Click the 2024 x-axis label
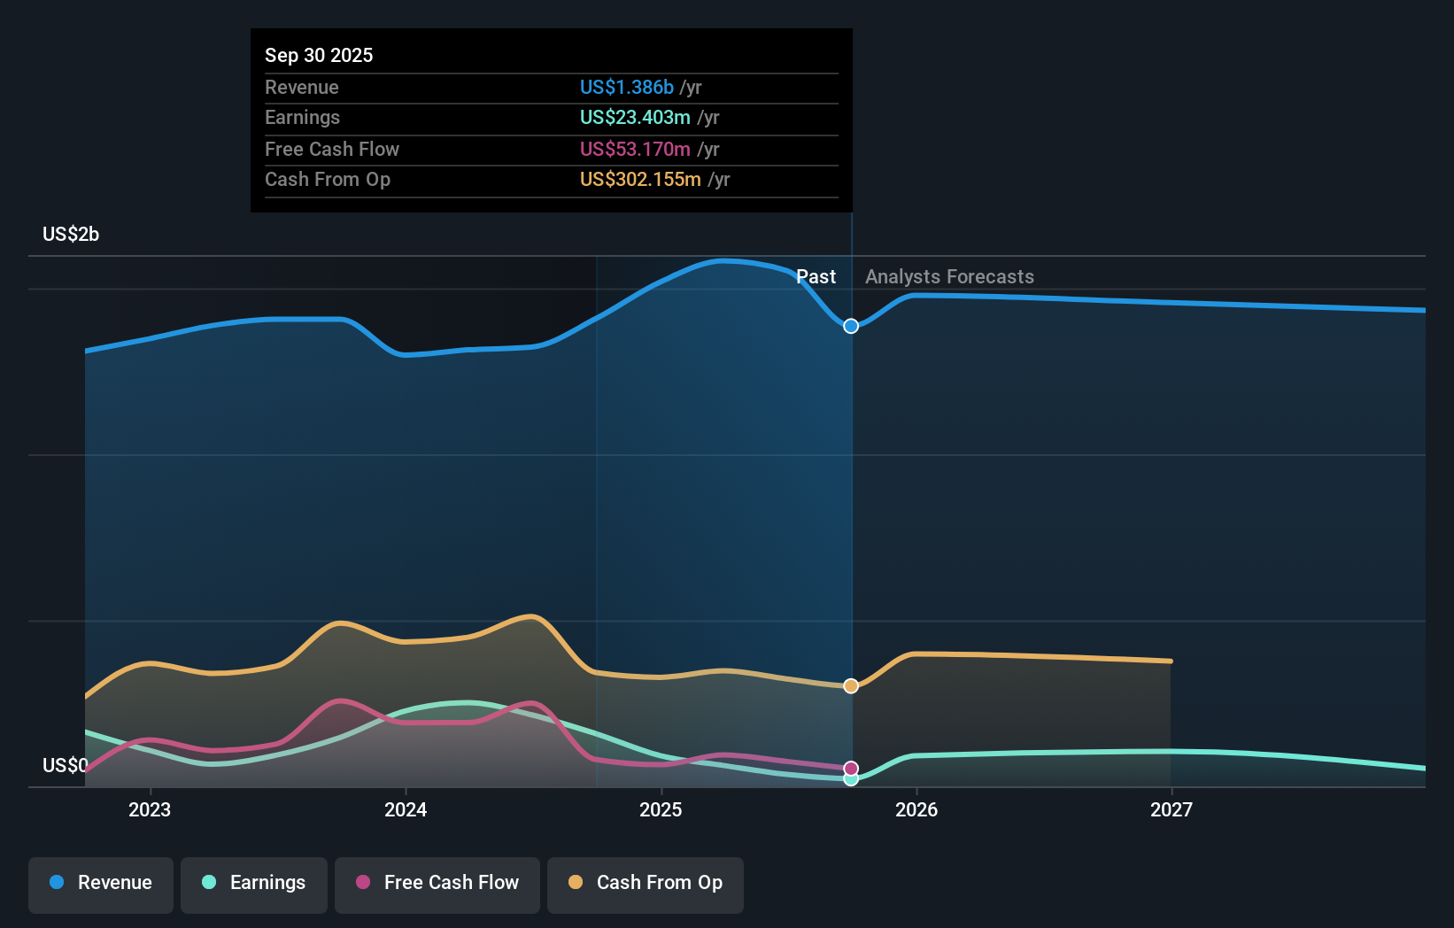1454x928 pixels. pyautogui.click(x=406, y=809)
